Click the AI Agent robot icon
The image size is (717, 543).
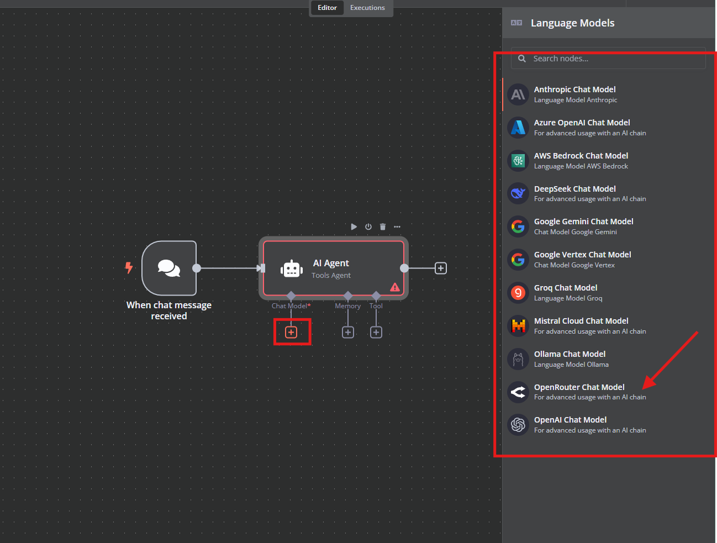click(292, 268)
